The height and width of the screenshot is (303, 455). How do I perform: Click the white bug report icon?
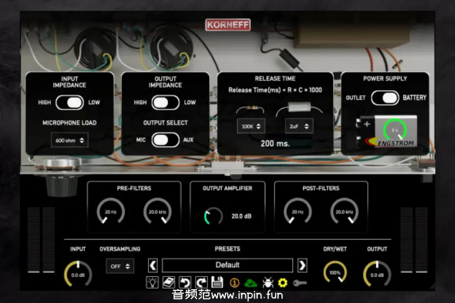[x=267, y=283]
